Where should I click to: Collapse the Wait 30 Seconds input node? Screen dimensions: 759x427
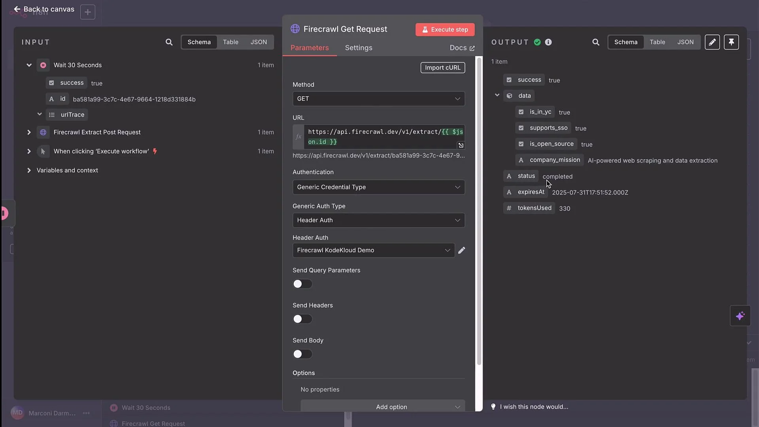pos(29,65)
